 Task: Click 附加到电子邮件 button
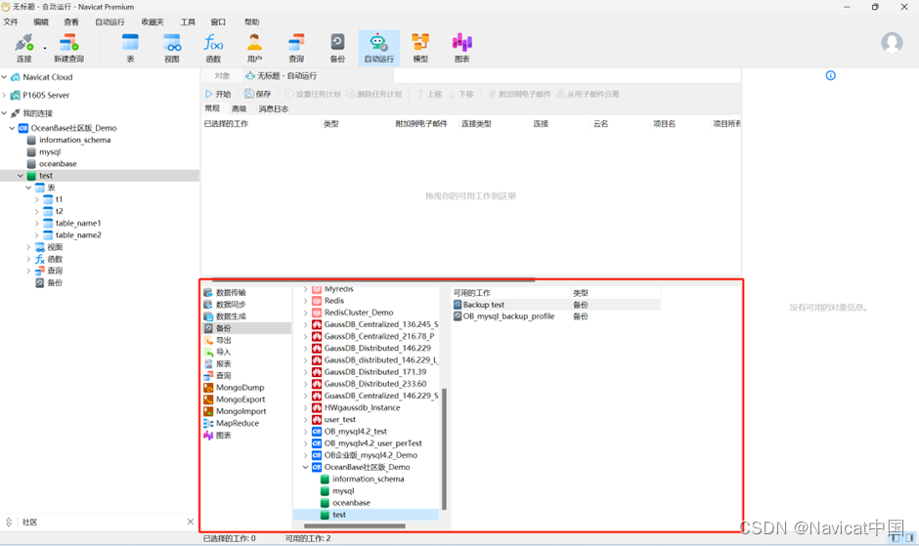tap(519, 94)
